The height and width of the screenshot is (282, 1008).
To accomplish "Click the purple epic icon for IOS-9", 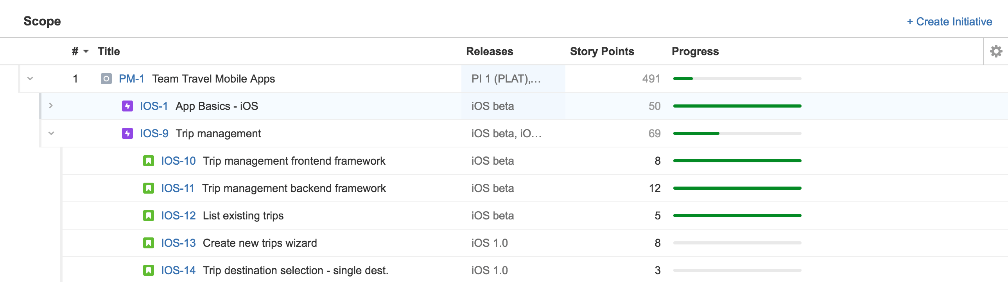I will [x=127, y=133].
